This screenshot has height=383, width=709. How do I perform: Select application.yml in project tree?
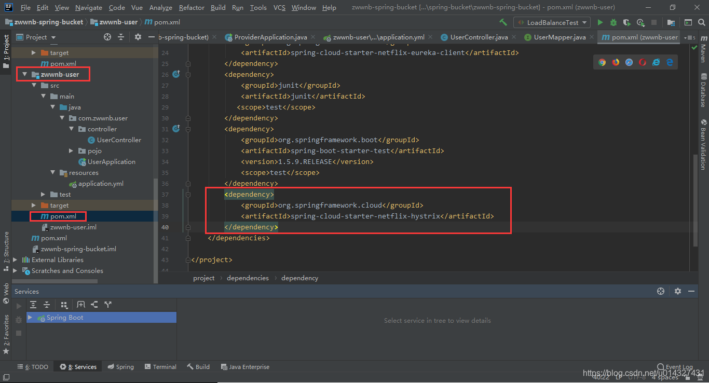tap(96, 183)
